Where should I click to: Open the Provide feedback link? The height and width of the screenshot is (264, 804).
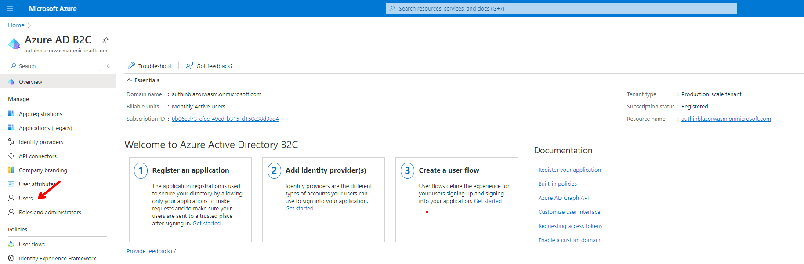click(x=151, y=251)
